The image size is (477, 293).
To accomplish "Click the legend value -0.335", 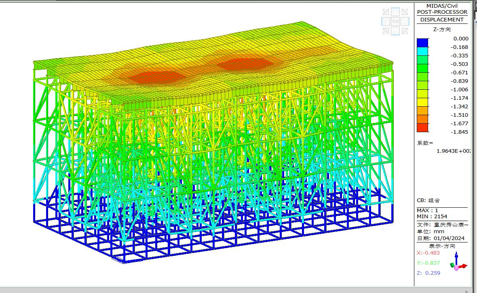I will [459, 56].
